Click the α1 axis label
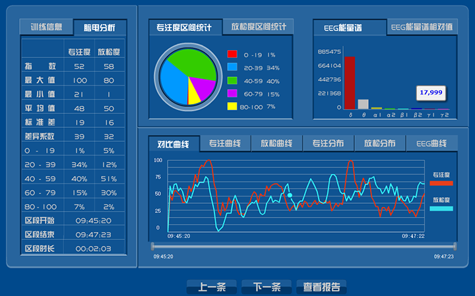The width and height of the screenshot is (475, 296). 377,115
